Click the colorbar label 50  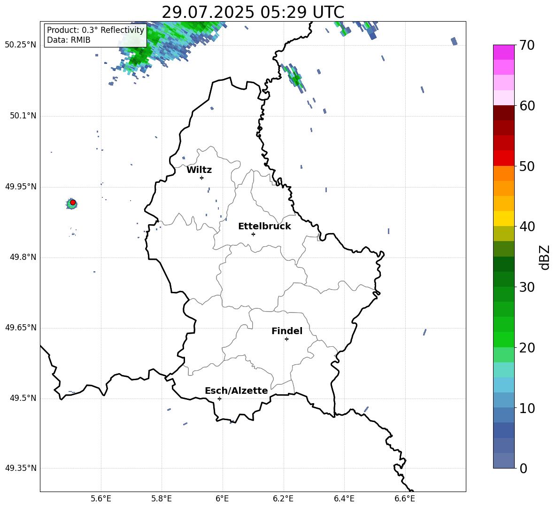526,166
